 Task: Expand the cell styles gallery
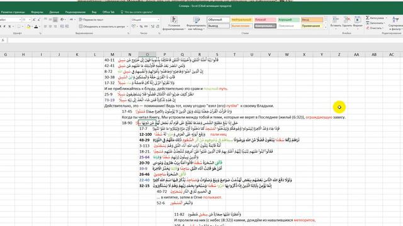tap(326, 26)
